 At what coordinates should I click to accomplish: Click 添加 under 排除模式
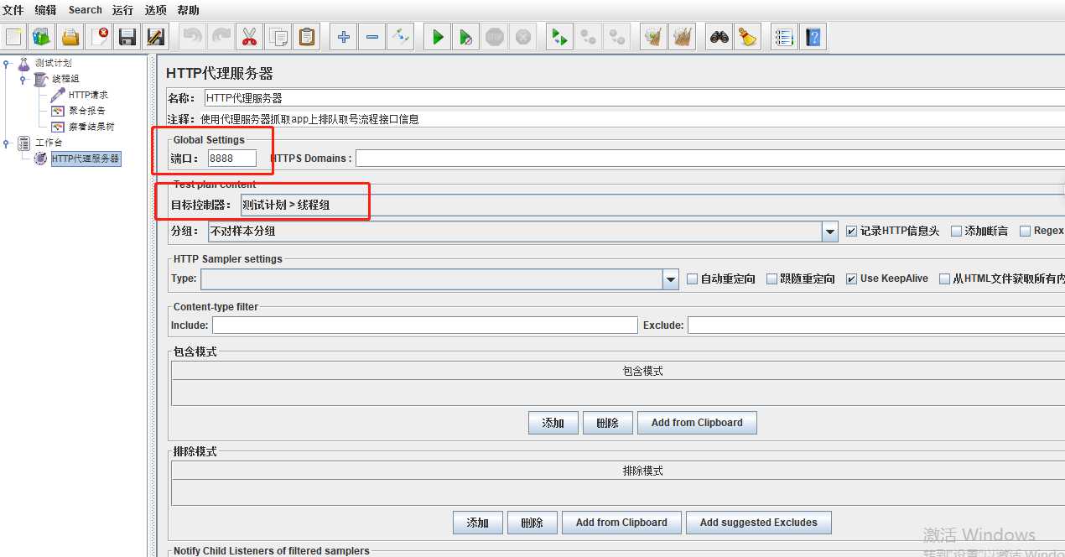click(477, 523)
